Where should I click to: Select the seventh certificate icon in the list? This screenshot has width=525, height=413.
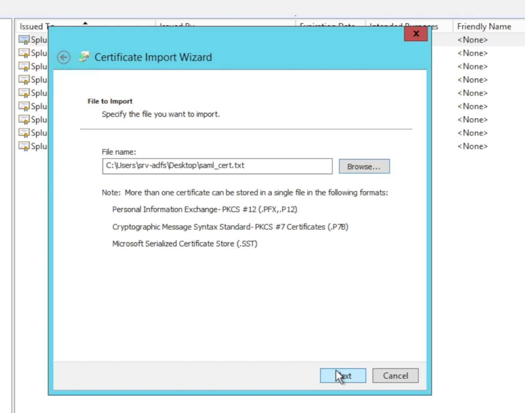click(x=24, y=120)
